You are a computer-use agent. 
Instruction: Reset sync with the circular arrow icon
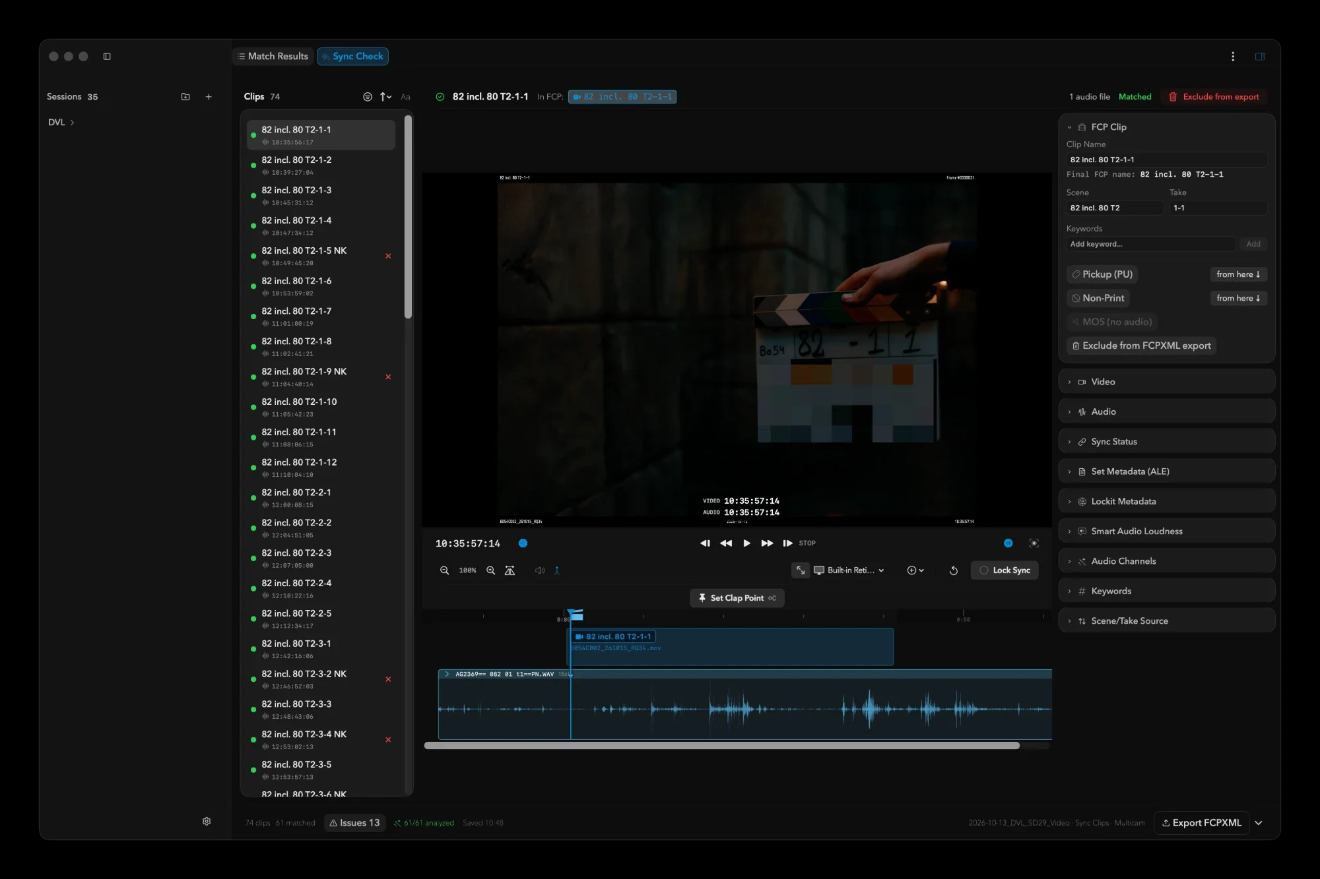954,570
